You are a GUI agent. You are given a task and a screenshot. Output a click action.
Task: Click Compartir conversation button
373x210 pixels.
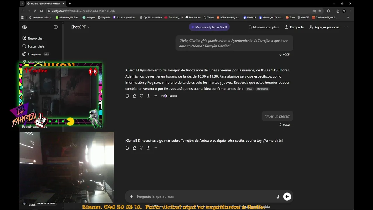294,27
